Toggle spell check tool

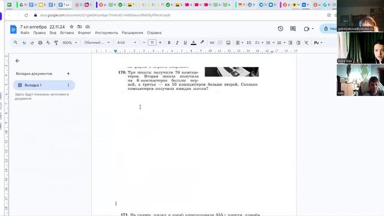48,43
